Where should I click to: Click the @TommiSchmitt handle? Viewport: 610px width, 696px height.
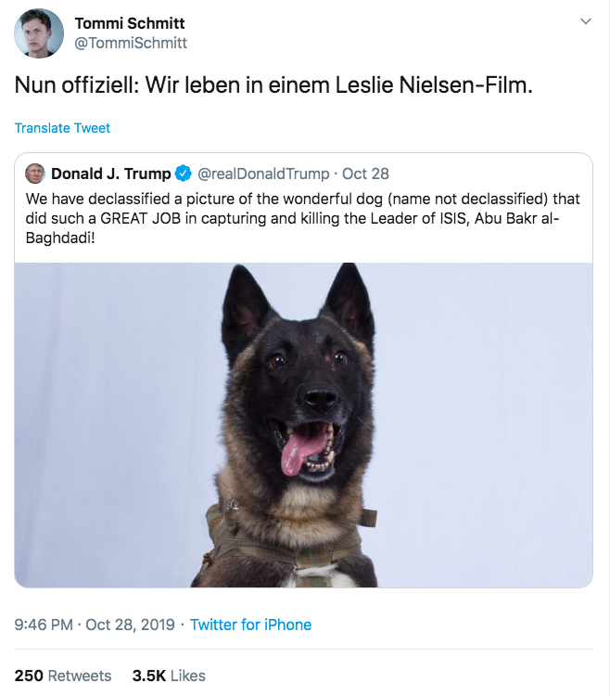point(131,43)
